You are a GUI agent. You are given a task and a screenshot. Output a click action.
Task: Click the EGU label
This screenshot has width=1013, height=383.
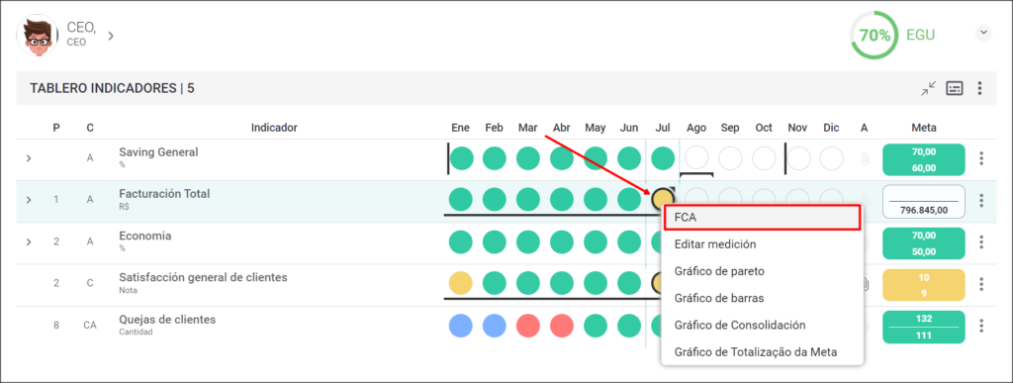[920, 35]
